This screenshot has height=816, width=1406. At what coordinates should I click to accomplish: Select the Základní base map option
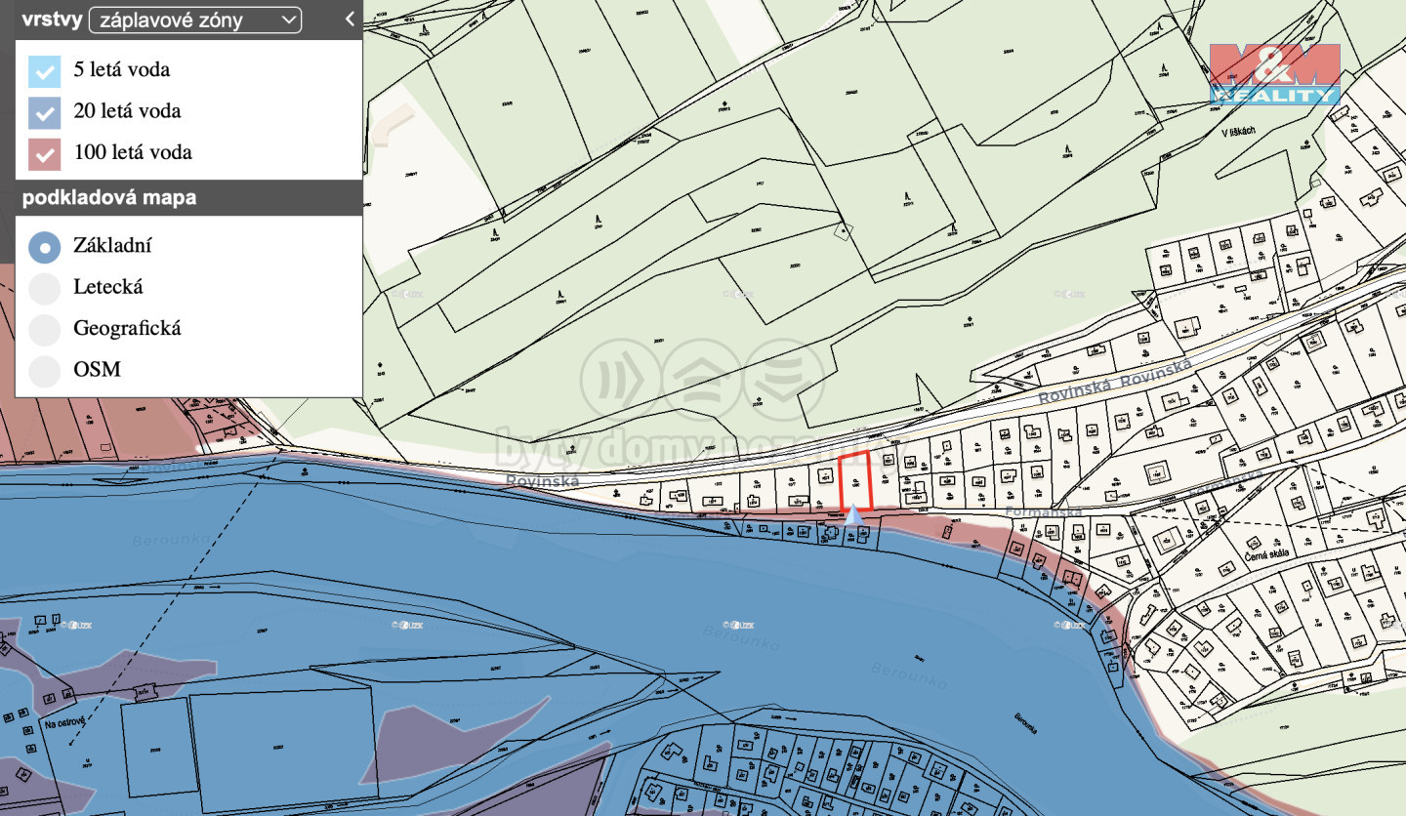44,246
